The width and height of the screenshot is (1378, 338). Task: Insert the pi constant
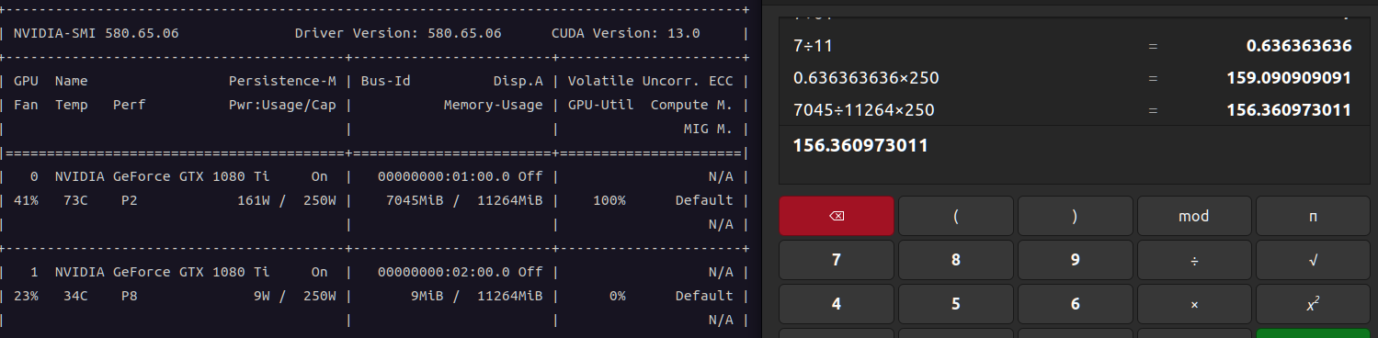1313,217
